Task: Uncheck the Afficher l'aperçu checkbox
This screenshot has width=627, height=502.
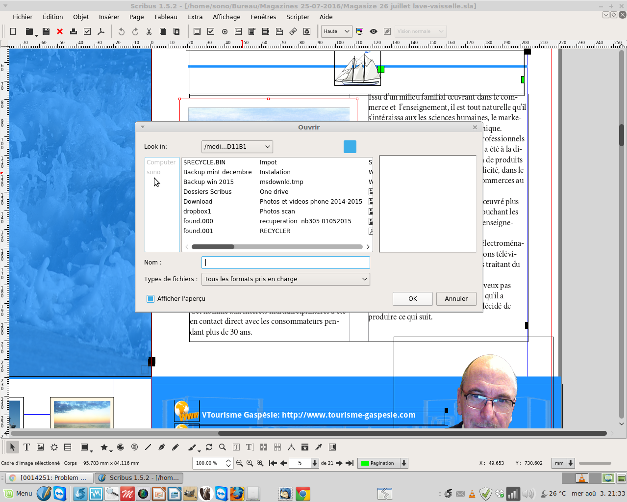Action: (151, 299)
